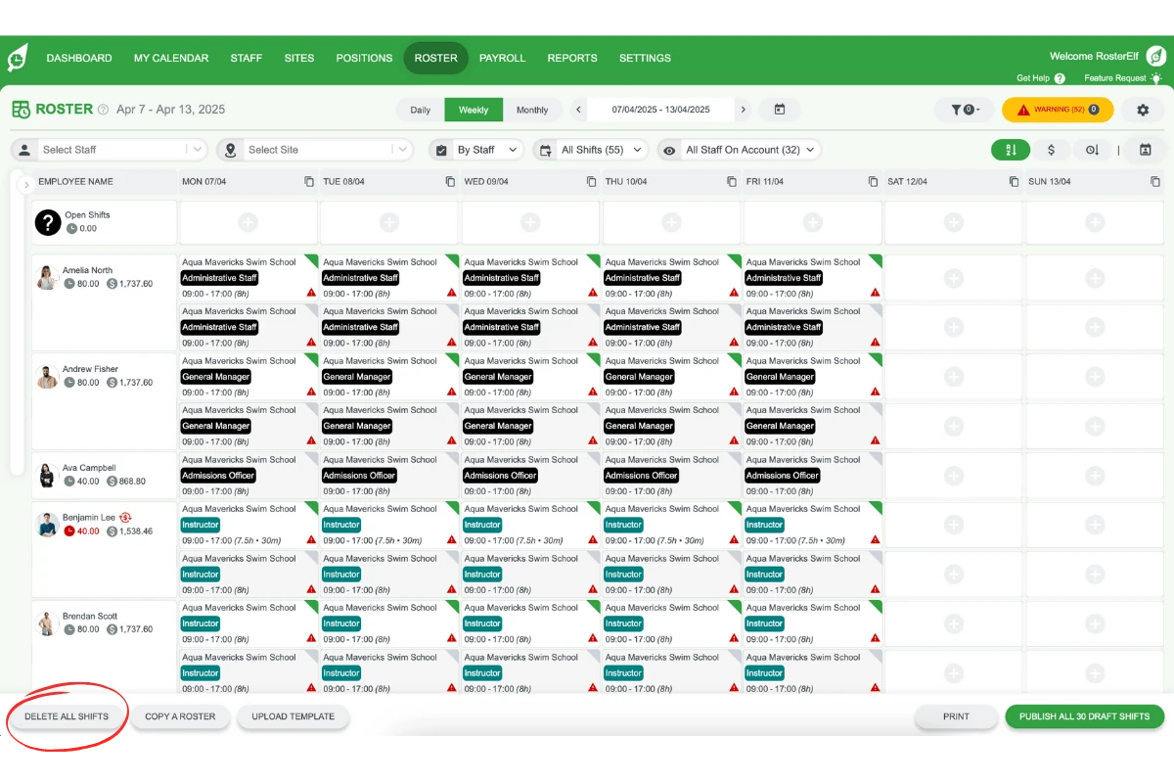The height and width of the screenshot is (783, 1174).
Task: Expand the All Shifts (55) dropdown
Action: (591, 150)
